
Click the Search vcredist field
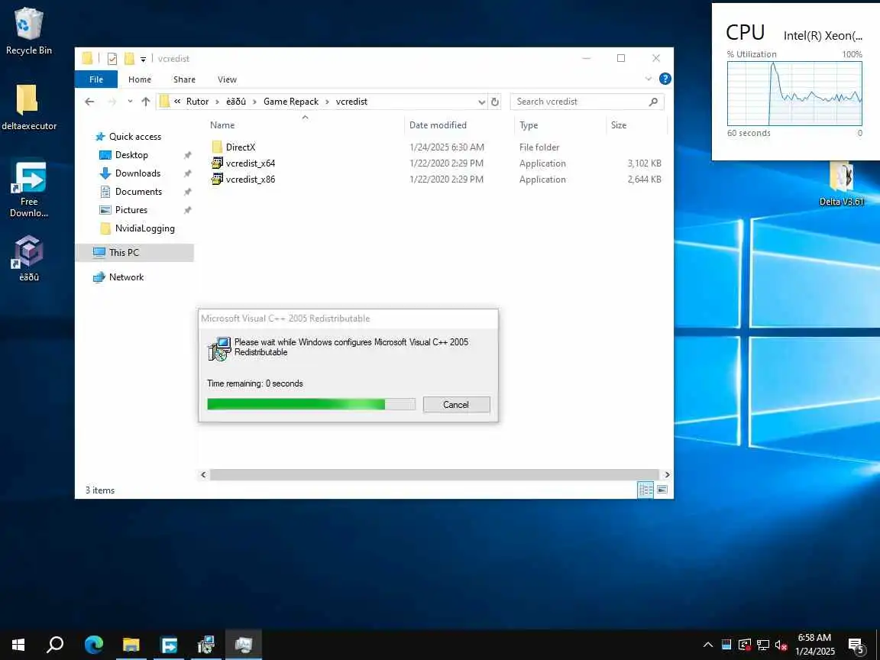coord(587,102)
